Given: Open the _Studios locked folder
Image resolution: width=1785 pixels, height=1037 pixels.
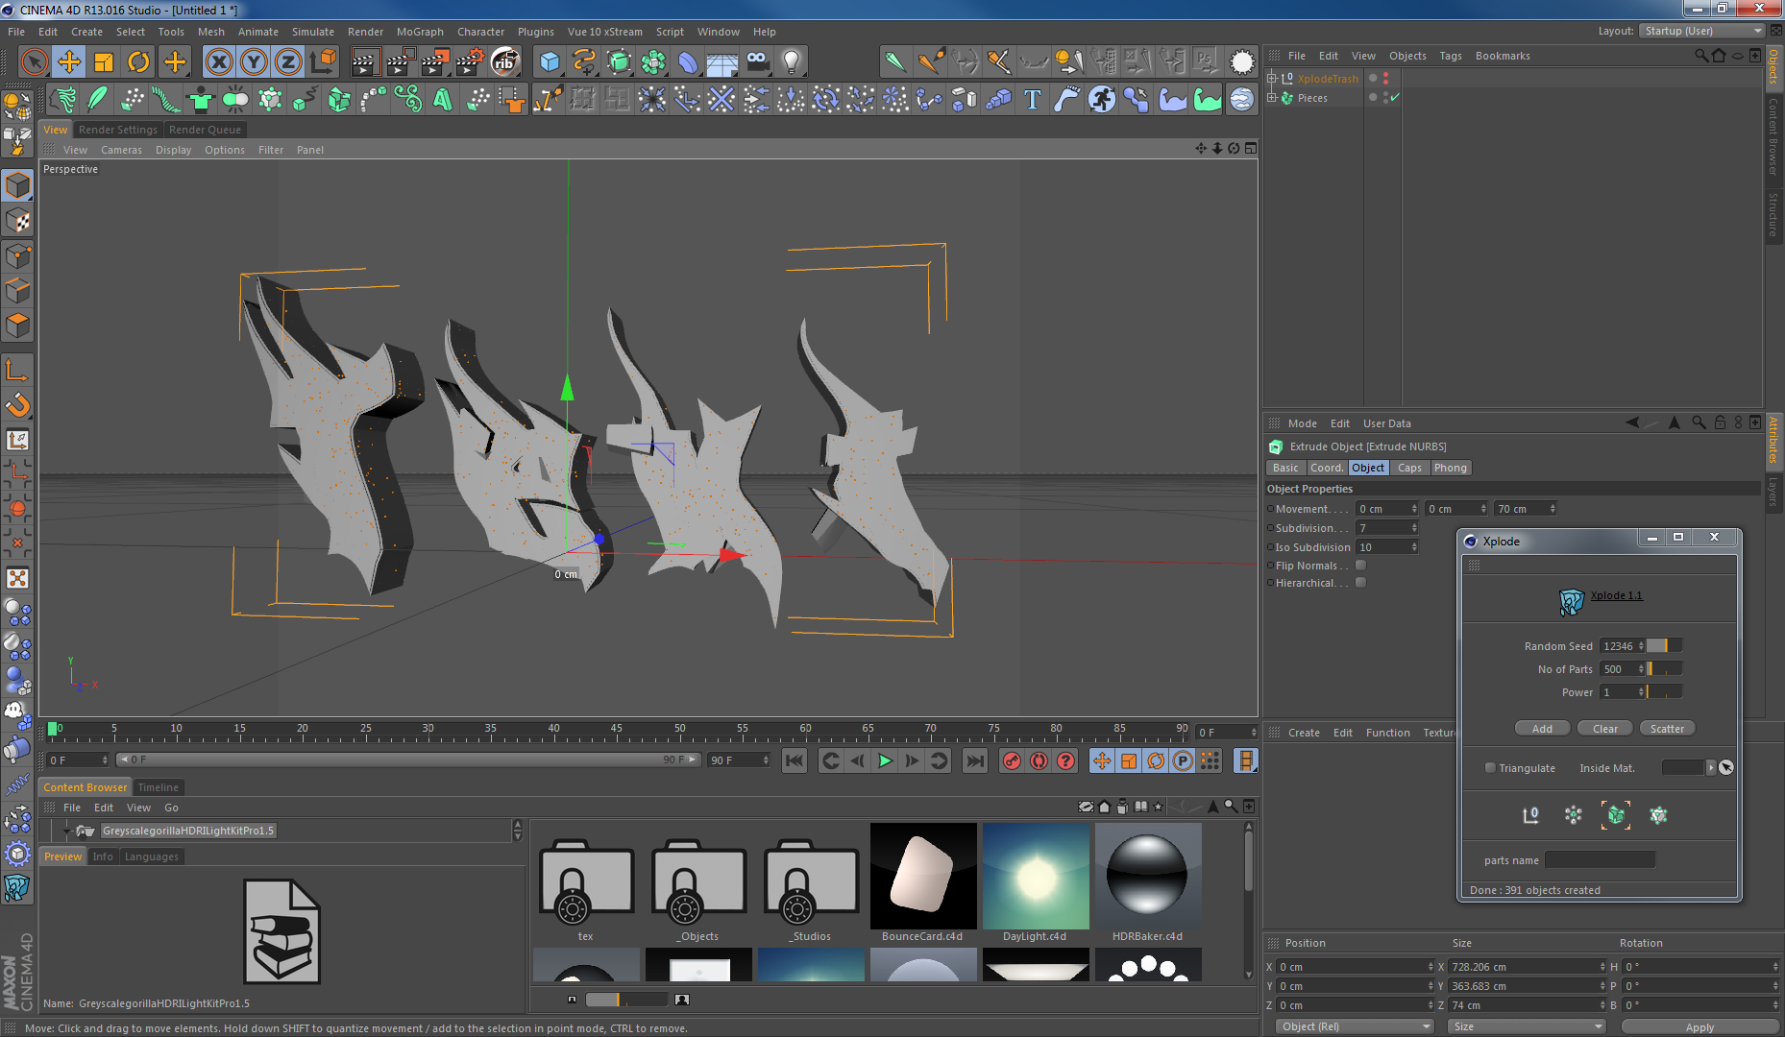Looking at the screenshot, I should 812,881.
